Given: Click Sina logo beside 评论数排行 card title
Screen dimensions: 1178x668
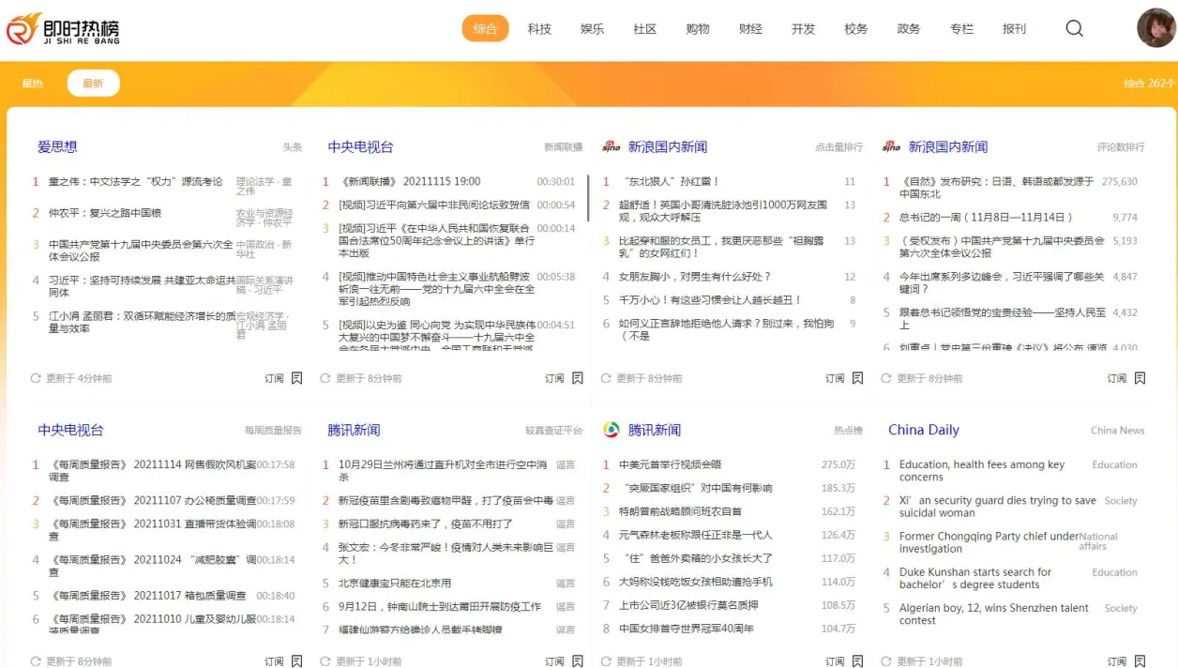Looking at the screenshot, I should point(891,146).
